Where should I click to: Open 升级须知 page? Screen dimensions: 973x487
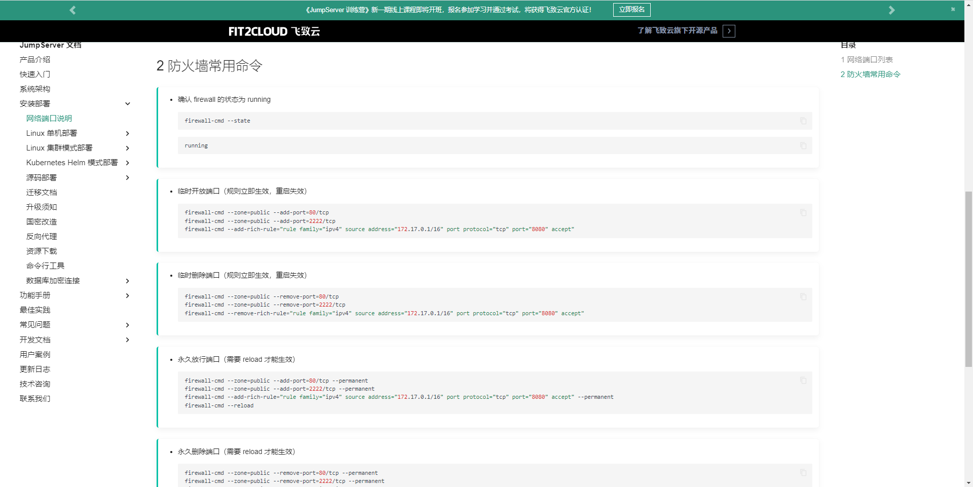pos(42,207)
